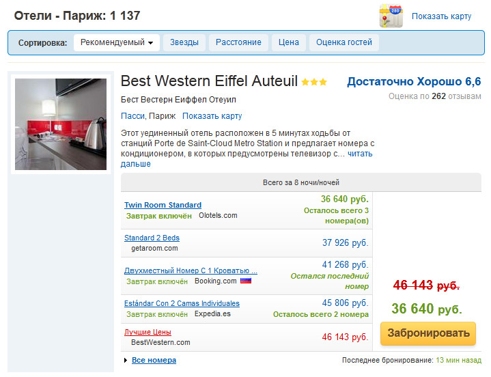The image size is (491, 377).
Task: Open the Estándar Con 2 Camas Individuales offer
Action: pos(182,303)
